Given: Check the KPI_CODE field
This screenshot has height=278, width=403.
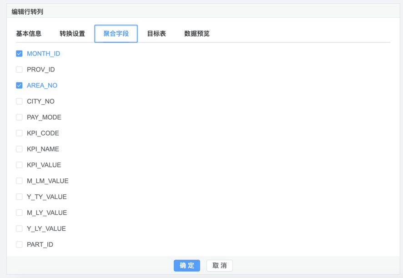Looking at the screenshot, I should coord(19,133).
